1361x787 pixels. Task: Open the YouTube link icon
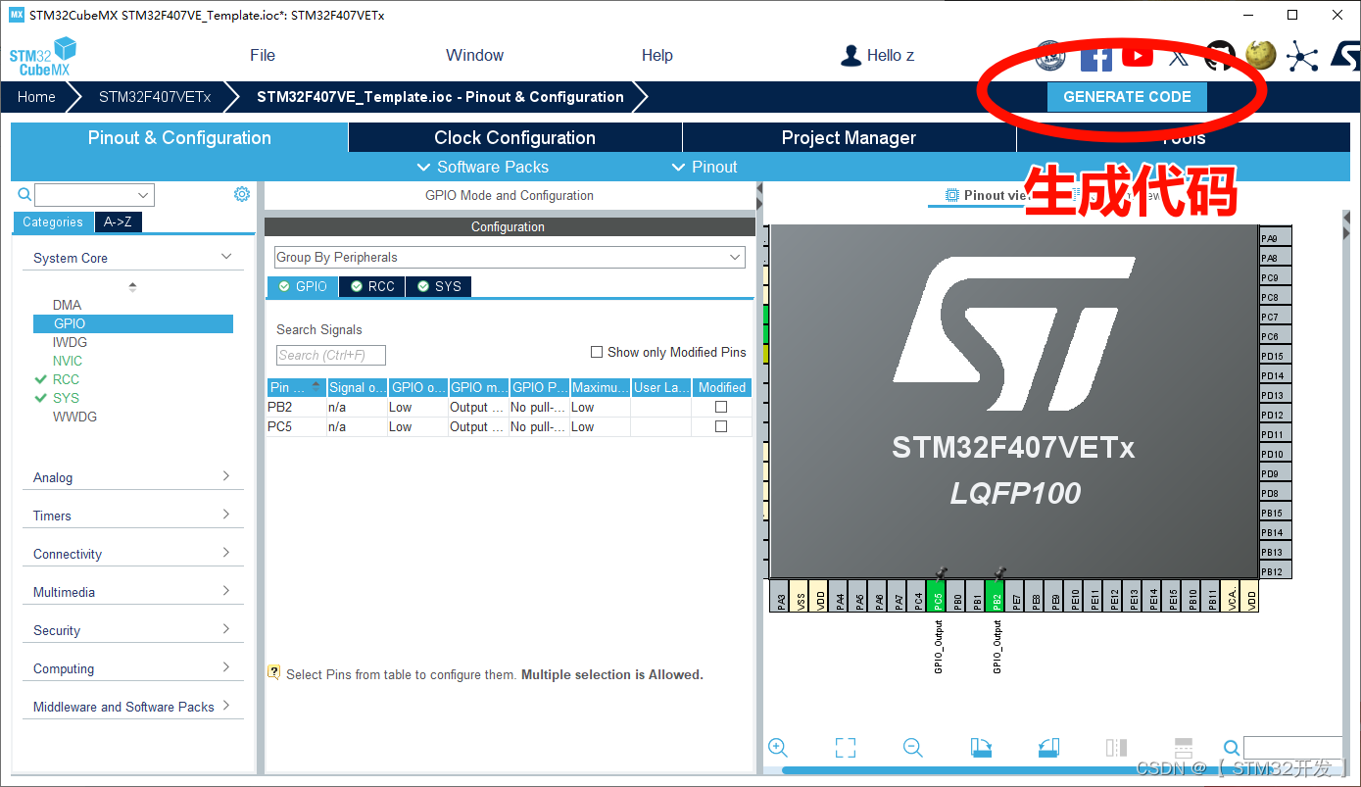pos(1138,56)
